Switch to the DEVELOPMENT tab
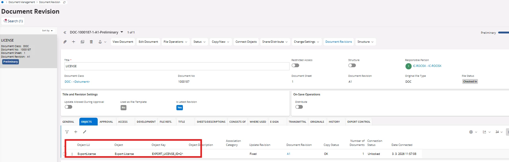 coord(146,122)
